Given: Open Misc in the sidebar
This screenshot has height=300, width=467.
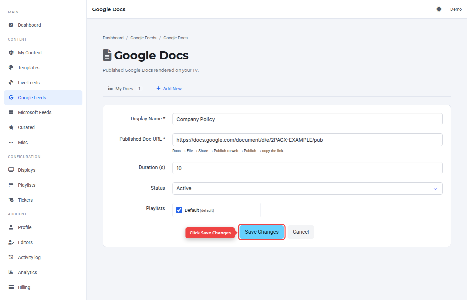Looking at the screenshot, I should tap(43, 142).
